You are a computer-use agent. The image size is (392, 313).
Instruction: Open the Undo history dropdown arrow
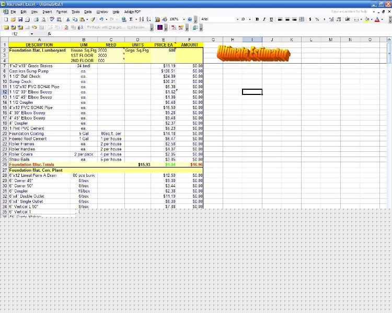coord(106,19)
